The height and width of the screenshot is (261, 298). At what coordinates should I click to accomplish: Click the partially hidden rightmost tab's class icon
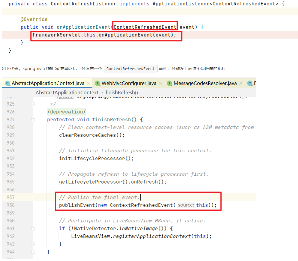[x=249, y=83]
